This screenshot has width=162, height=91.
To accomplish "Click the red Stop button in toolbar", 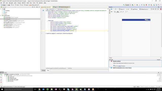I will (146, 5).
